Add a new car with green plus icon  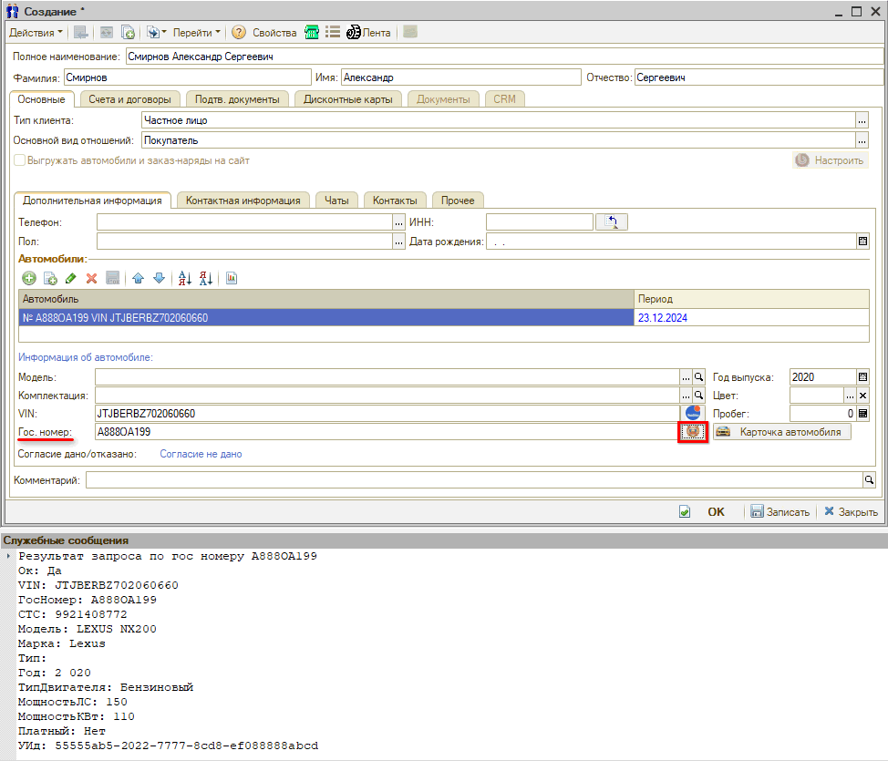pos(29,278)
